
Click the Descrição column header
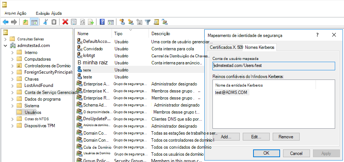click(x=161, y=34)
